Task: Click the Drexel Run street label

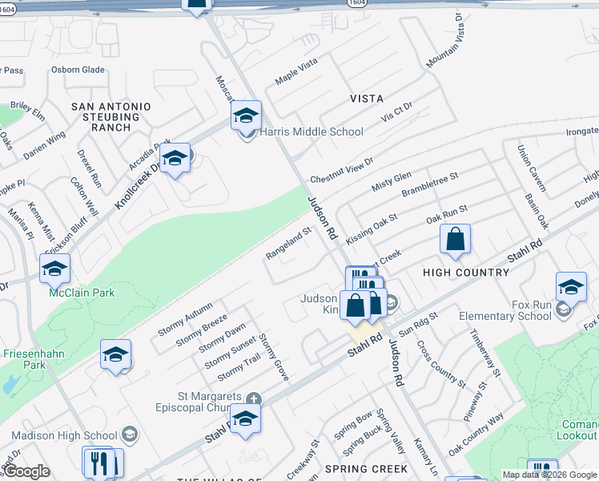Action: tap(90, 168)
